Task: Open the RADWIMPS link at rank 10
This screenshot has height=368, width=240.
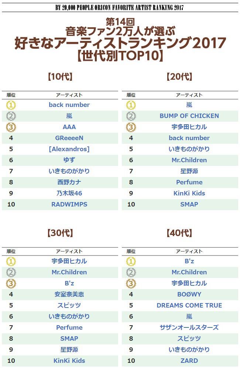Action: click(x=69, y=204)
